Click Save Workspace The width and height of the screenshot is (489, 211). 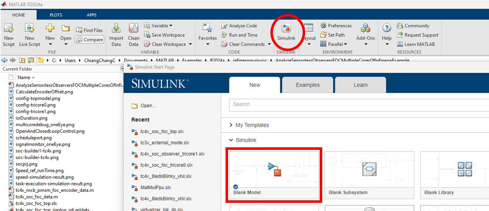point(164,35)
